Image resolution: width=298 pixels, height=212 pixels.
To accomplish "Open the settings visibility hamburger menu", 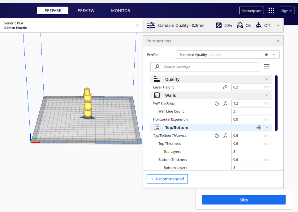I will coord(267,67).
